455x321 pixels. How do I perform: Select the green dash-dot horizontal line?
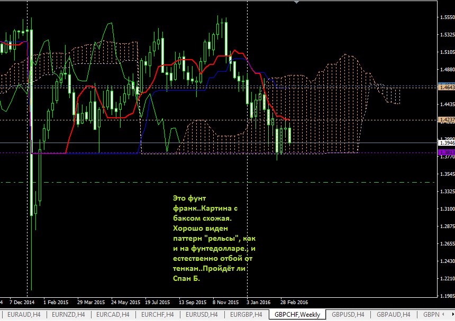pyautogui.click(x=217, y=182)
